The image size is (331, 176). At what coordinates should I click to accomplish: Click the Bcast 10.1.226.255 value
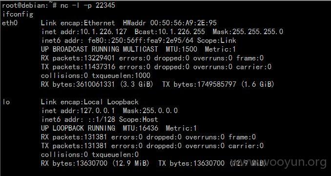170,32
